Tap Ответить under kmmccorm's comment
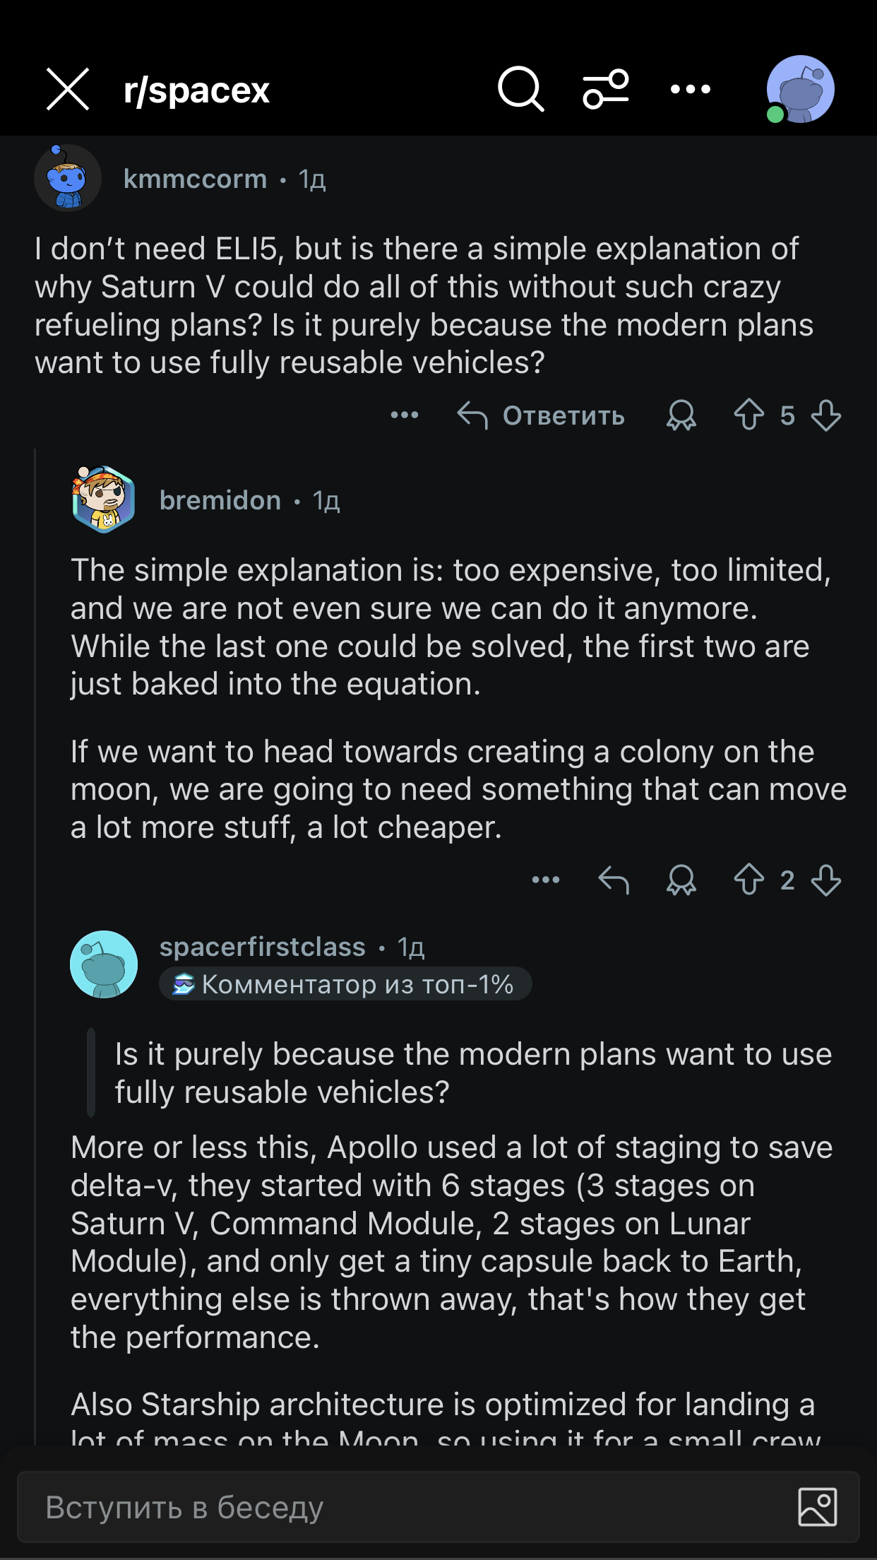 (x=542, y=415)
